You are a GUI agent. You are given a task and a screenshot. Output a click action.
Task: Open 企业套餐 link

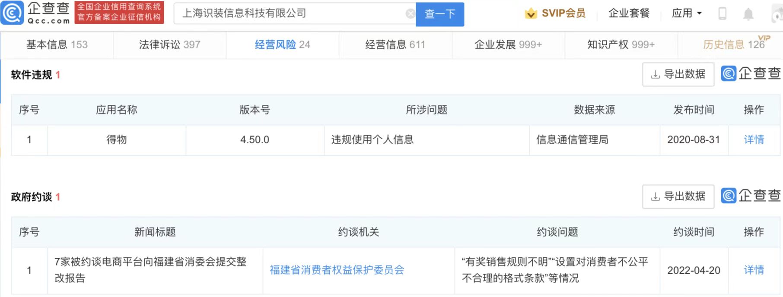coord(629,13)
